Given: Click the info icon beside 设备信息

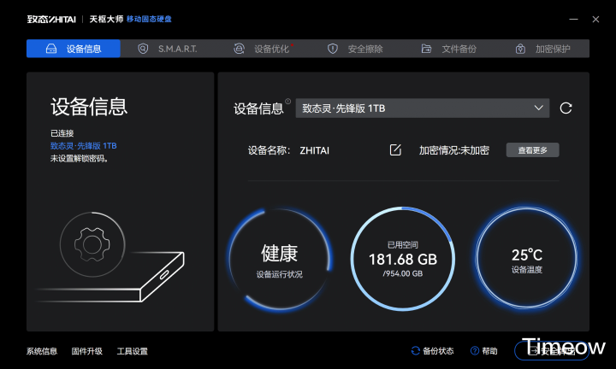Looking at the screenshot, I should [x=288, y=101].
